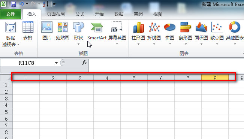
Task: Save the workbook with the floppy icon
Action: [x=13, y=4]
